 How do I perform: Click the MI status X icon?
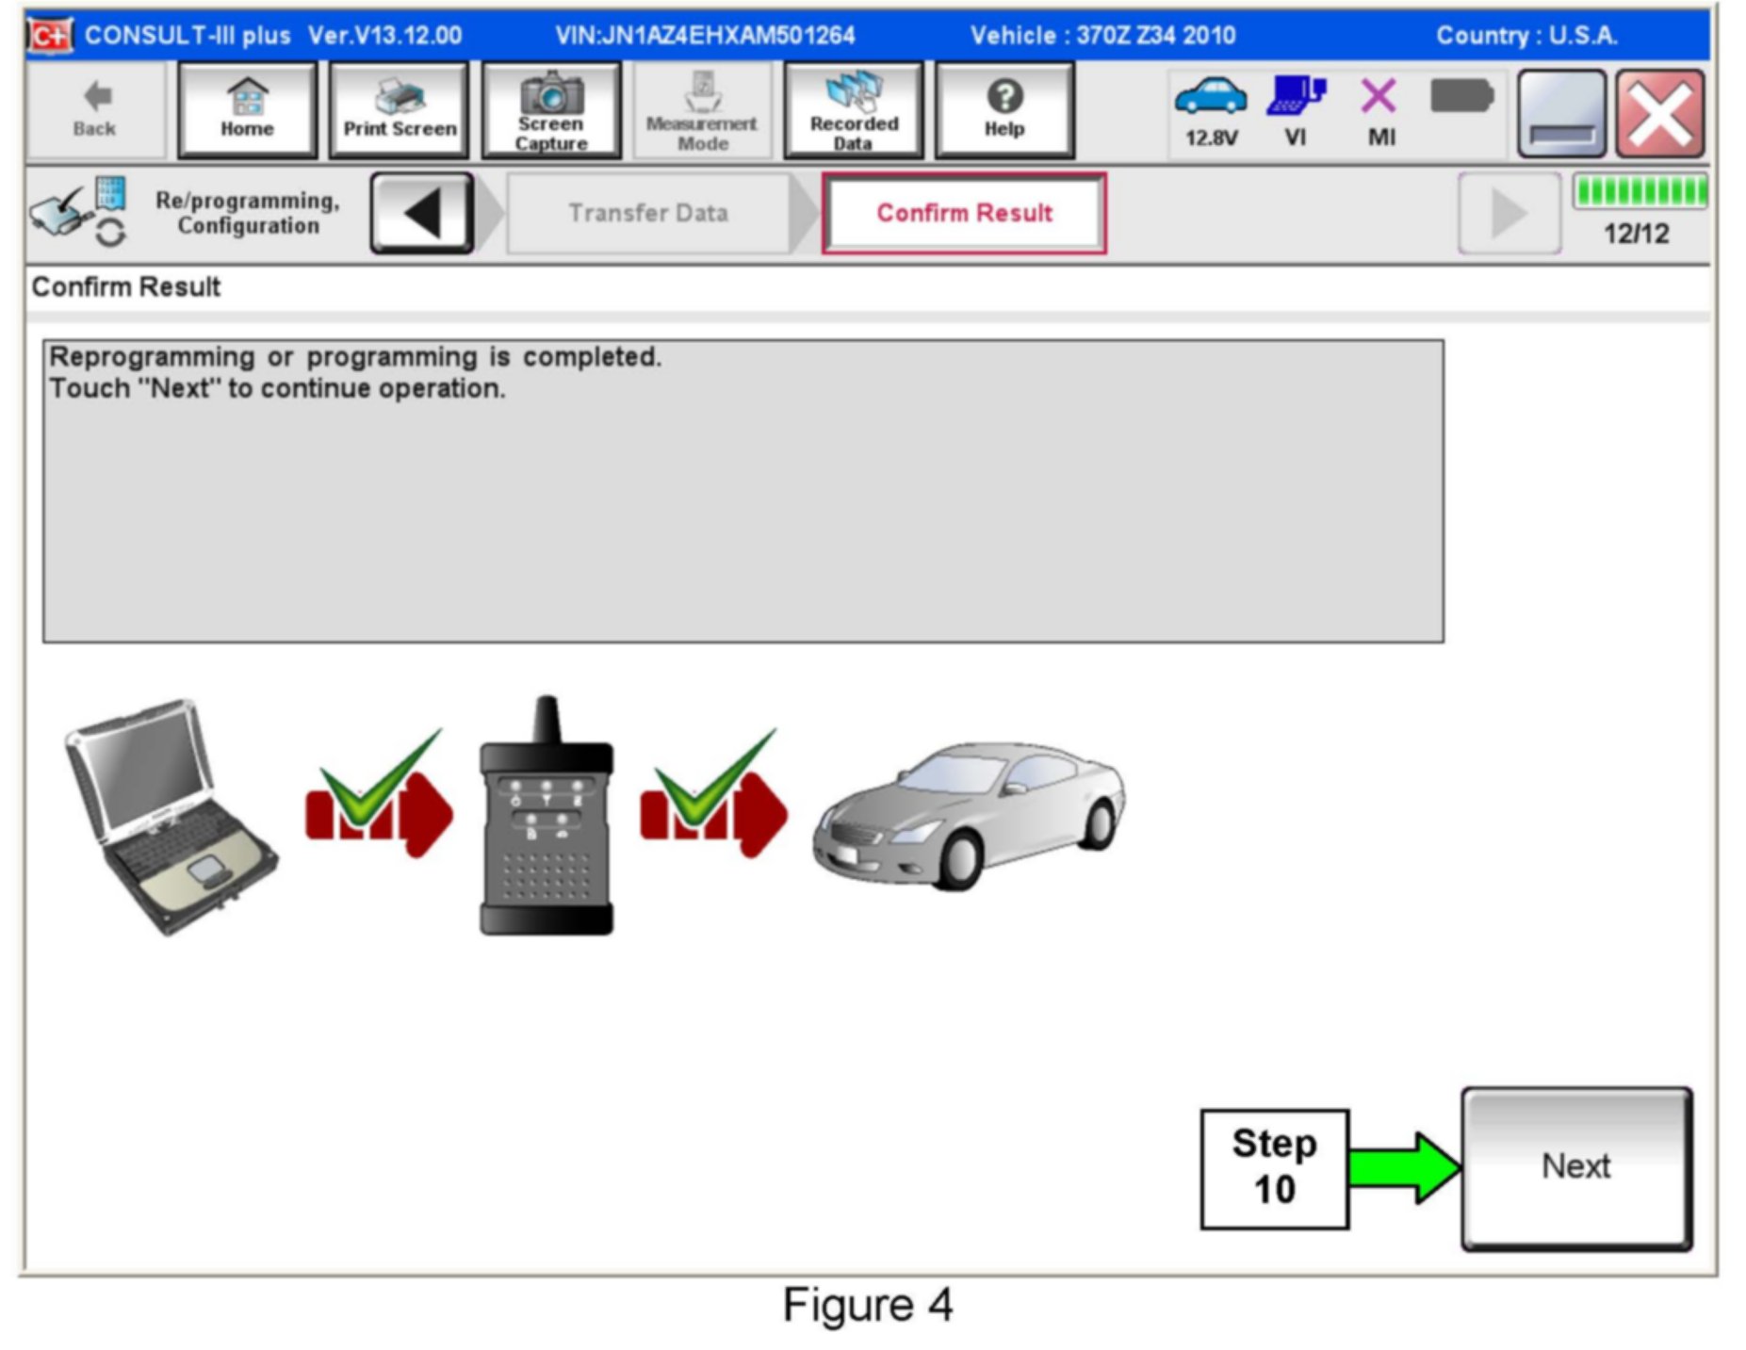tap(1380, 110)
